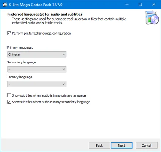Minimize the K-Lite installer window
Viewport: 161px width, 152px height.
tap(127, 5)
